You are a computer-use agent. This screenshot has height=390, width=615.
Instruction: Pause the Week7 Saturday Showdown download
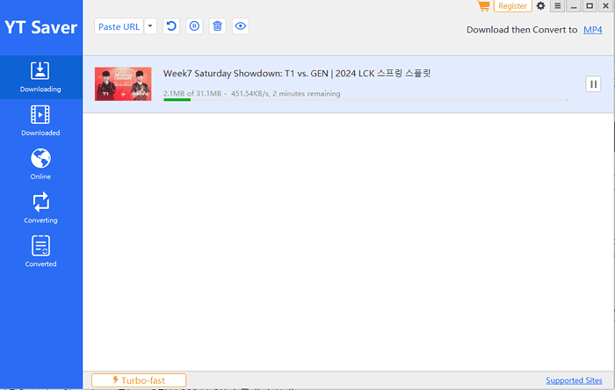tap(593, 84)
